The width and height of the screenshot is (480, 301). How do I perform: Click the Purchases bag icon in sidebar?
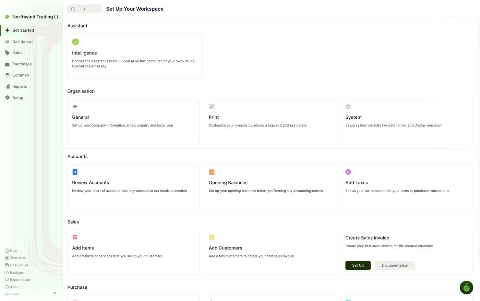pyautogui.click(x=7, y=64)
